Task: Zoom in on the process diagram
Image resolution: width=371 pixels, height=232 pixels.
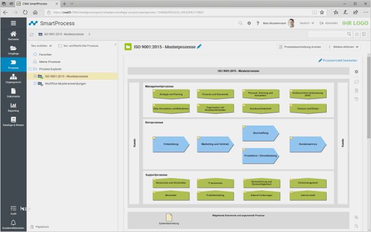Action: [x=357, y=218]
